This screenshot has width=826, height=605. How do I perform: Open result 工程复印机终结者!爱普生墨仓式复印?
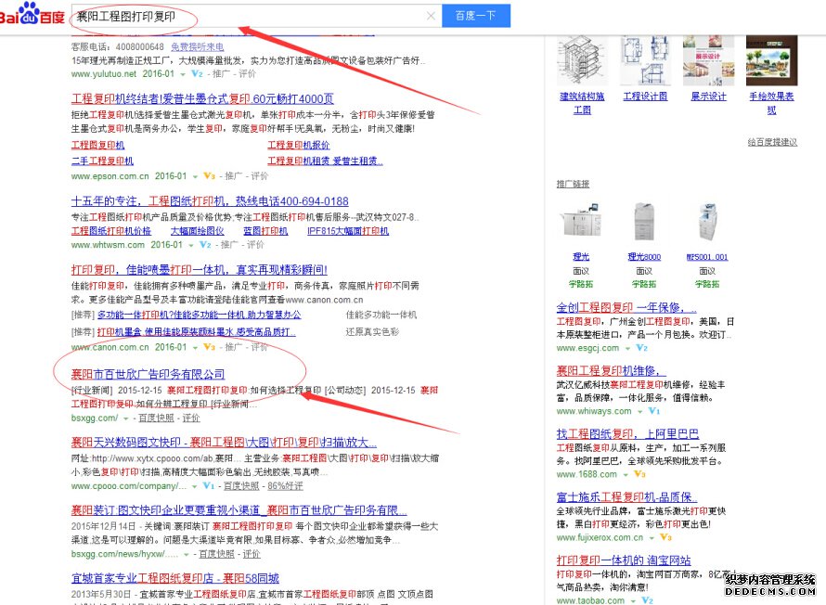pos(202,98)
